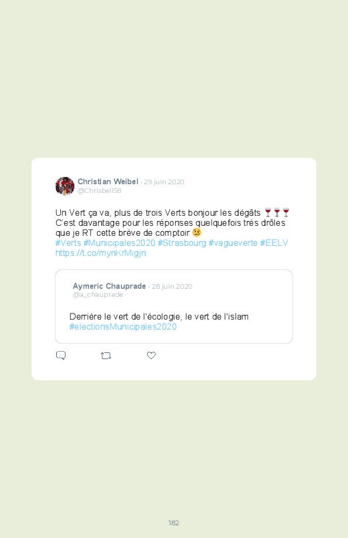Click the retweet arrows icon
The width and height of the screenshot is (348, 538).
[x=106, y=356]
